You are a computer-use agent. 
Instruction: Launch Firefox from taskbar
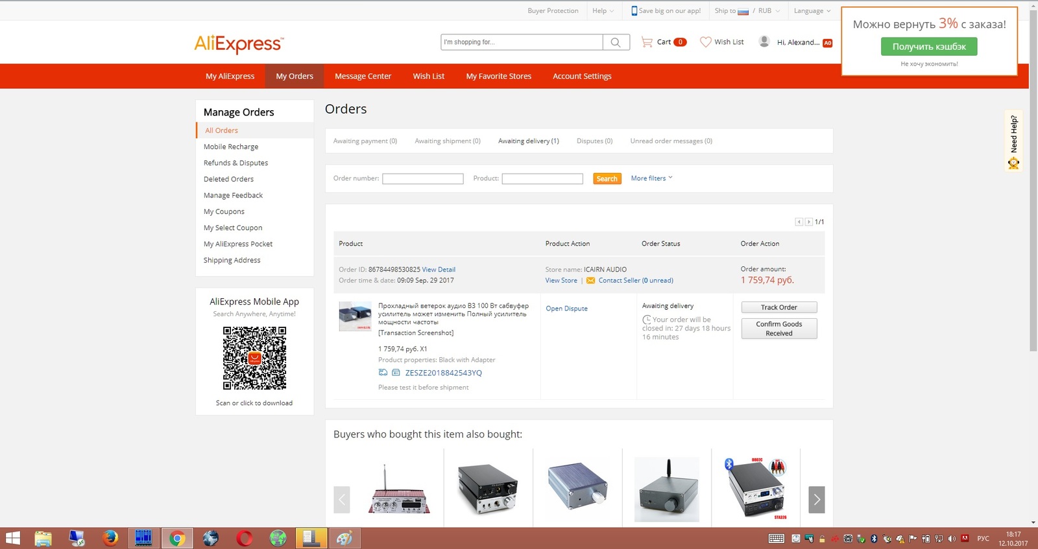tap(110, 538)
